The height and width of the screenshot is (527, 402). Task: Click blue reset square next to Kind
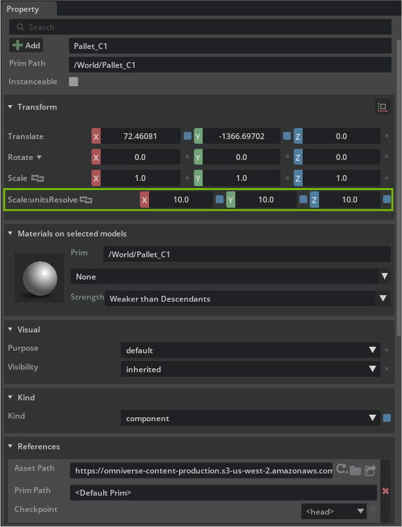(x=387, y=418)
